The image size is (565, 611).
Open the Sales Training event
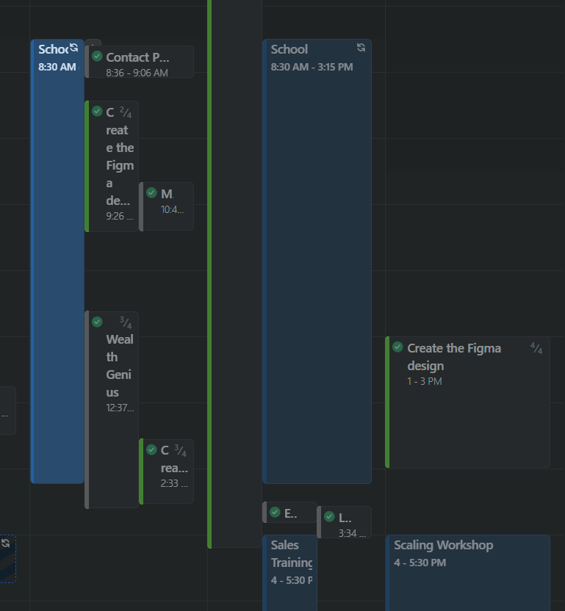point(290,573)
